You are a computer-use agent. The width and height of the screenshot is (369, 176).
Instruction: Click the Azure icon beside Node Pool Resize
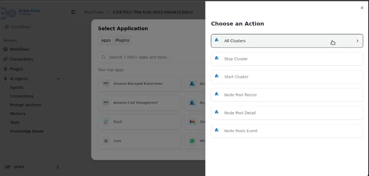[217, 95]
